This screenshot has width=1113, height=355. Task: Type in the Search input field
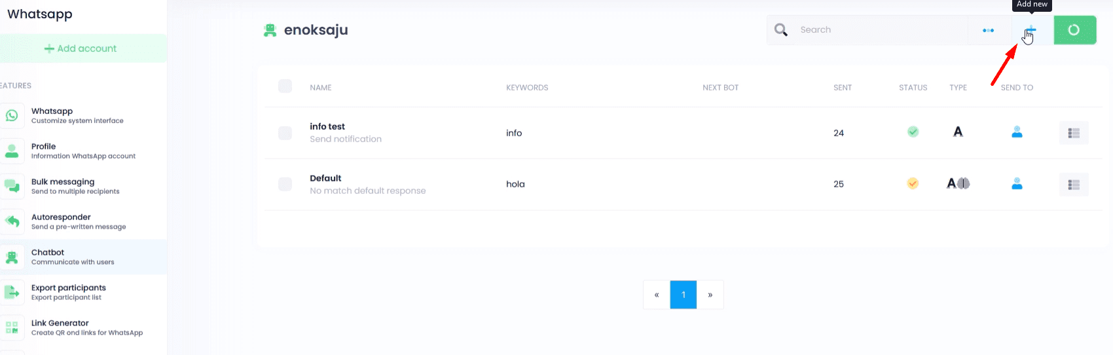[x=877, y=30]
